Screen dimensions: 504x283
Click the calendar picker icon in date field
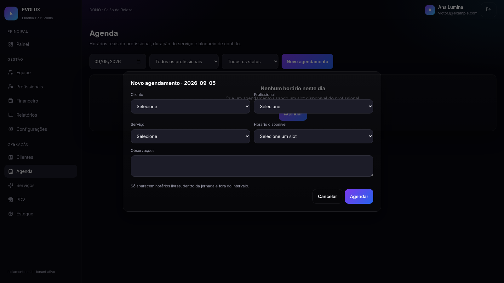(x=139, y=62)
